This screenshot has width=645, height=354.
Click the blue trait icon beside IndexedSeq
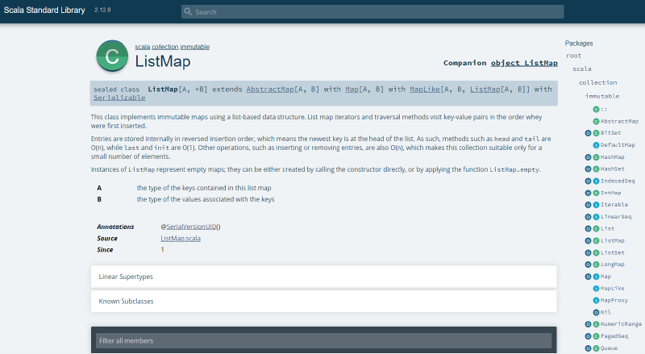pyautogui.click(x=596, y=181)
